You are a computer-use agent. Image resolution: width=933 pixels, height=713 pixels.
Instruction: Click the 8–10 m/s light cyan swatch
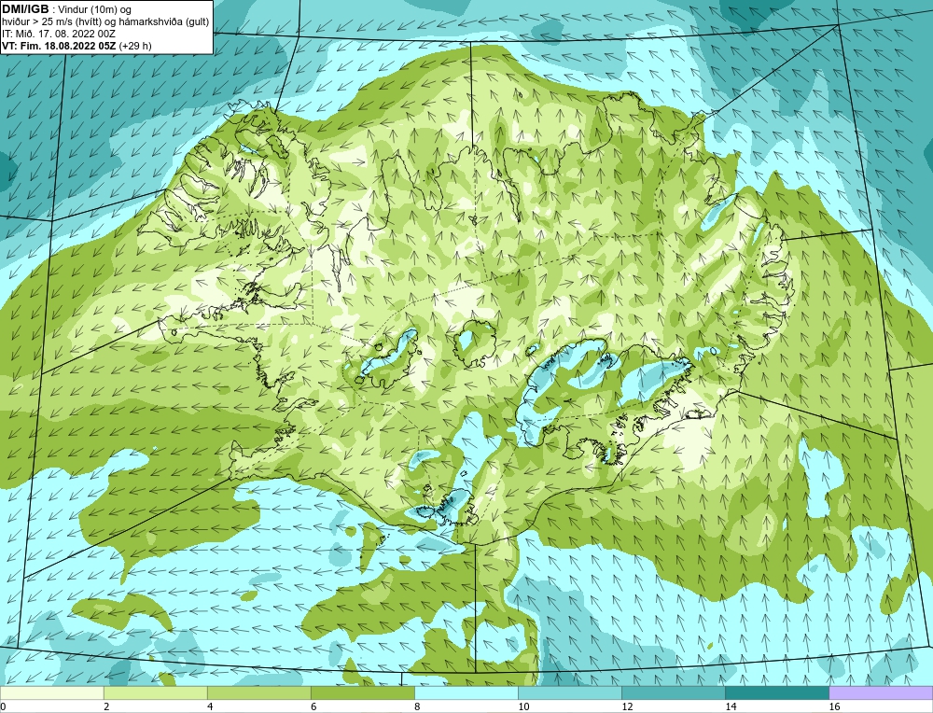466,693
